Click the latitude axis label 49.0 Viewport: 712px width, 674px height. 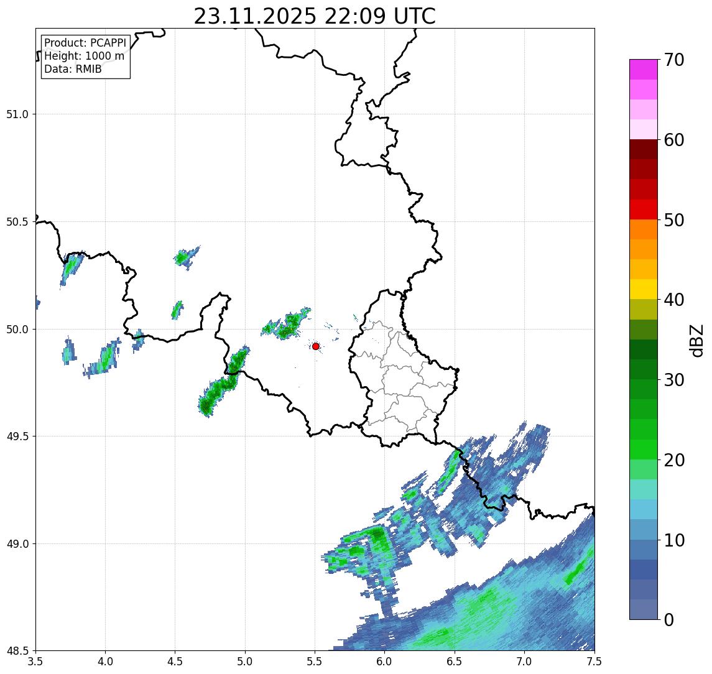(17, 543)
